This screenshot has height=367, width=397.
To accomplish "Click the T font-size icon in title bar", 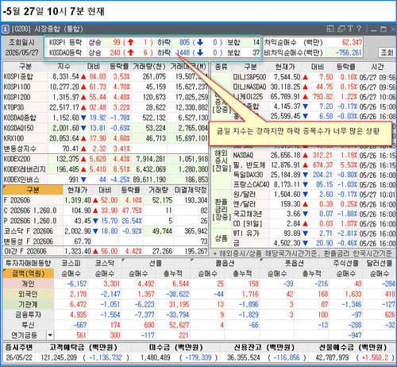I will pos(350,29).
